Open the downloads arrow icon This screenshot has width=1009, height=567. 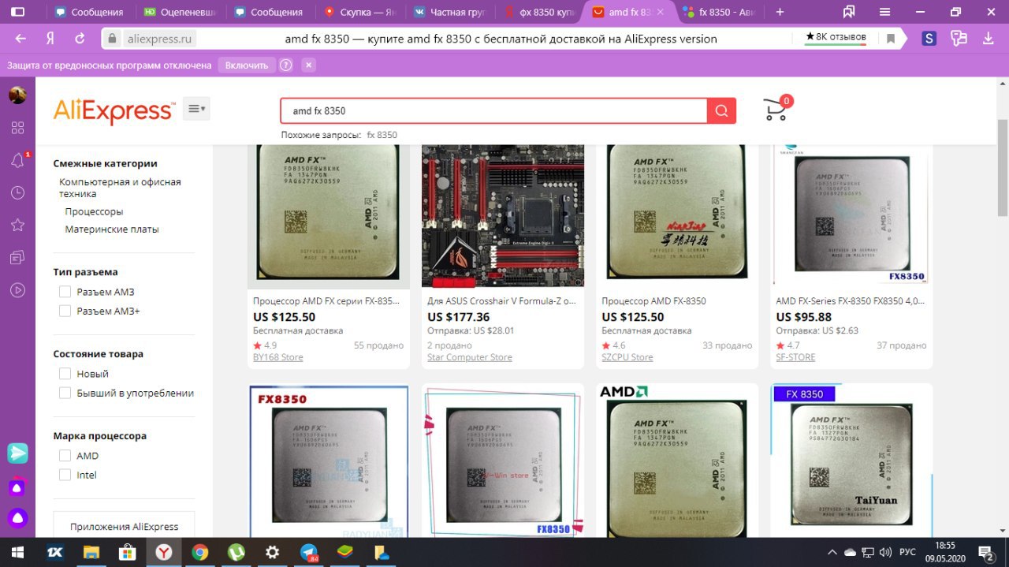(x=989, y=39)
